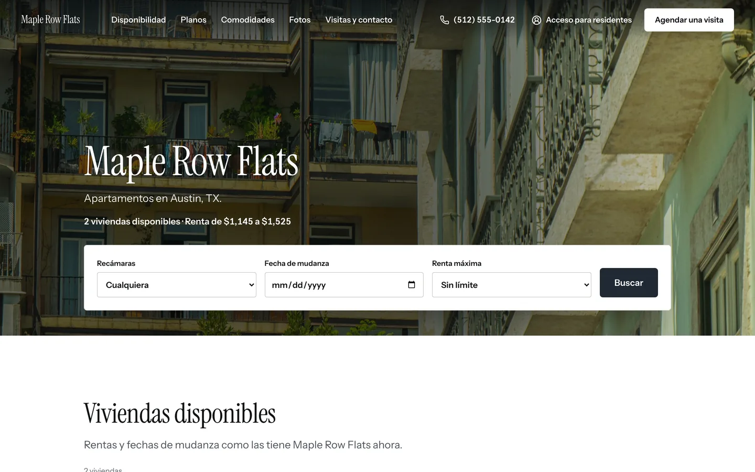
Task: Expand the Recámaras dropdown
Action: 177,285
